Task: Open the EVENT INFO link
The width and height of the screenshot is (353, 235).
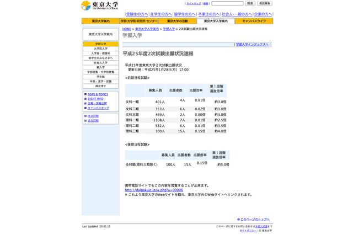Action: 95,99
